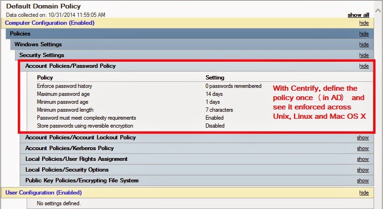Select User Configuration (Enabled) header

click(187, 193)
